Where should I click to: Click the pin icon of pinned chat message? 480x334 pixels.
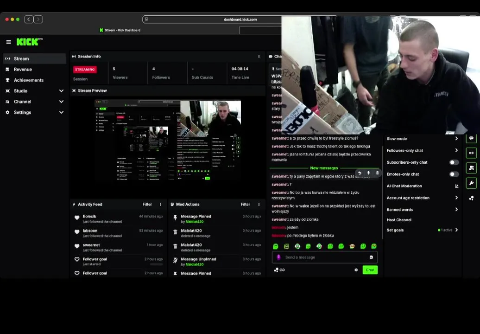click(x=273, y=69)
